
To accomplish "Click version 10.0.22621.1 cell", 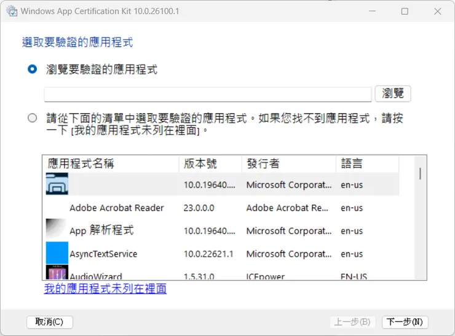I will [x=208, y=254].
